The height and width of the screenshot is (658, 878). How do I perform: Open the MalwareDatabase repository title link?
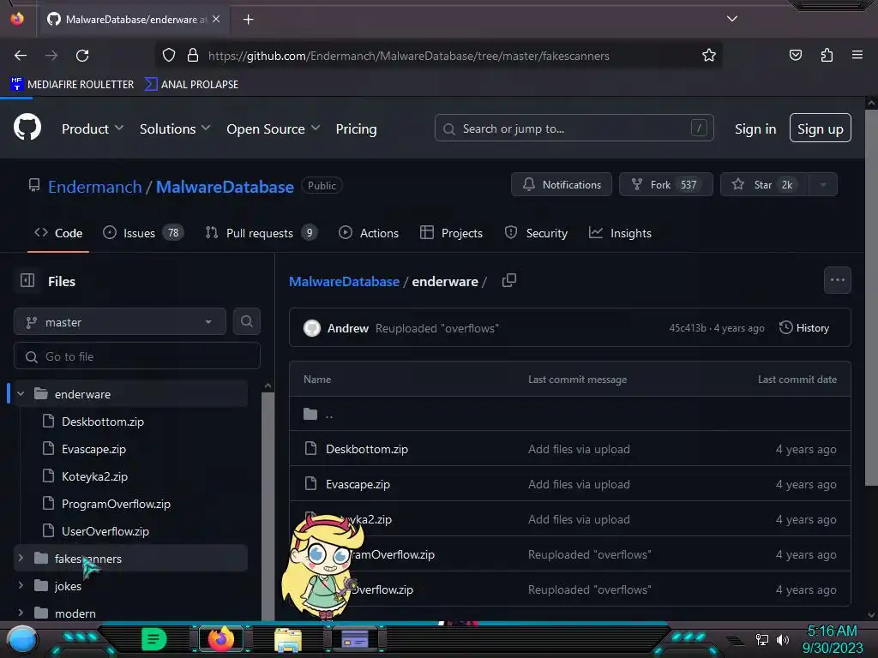click(225, 186)
